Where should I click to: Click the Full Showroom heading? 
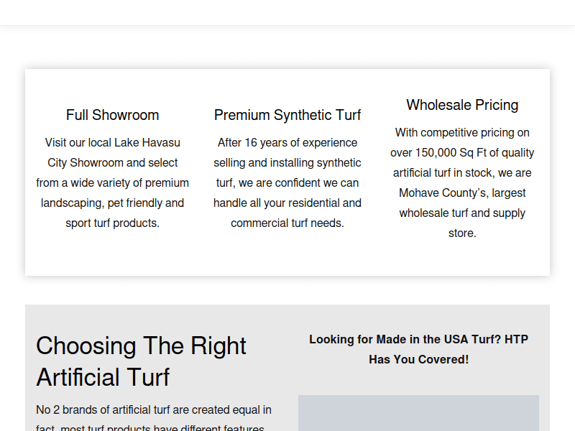[113, 115]
